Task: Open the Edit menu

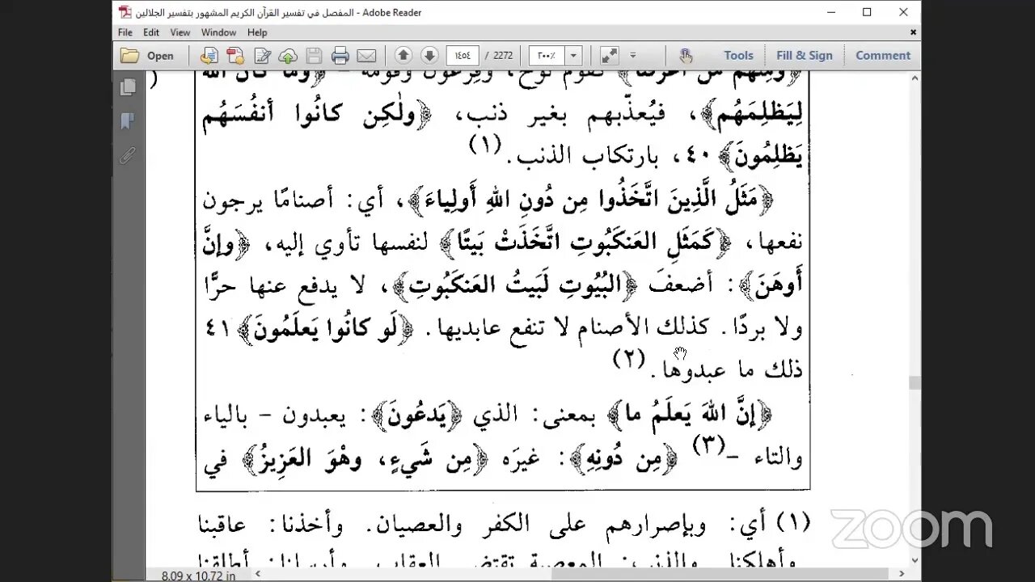Action: (151, 32)
